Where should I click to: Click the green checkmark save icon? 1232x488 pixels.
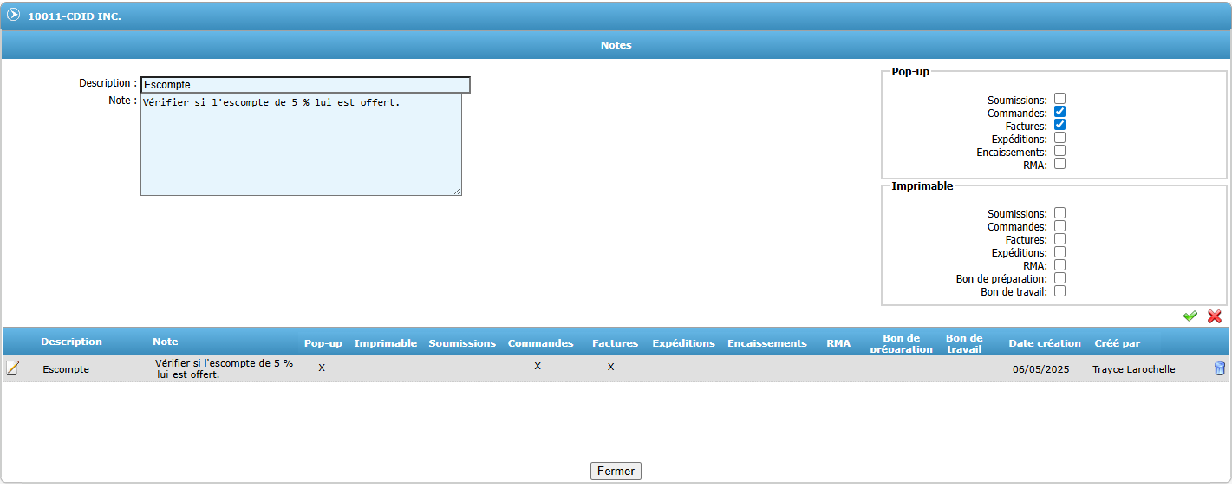pyautogui.click(x=1190, y=316)
